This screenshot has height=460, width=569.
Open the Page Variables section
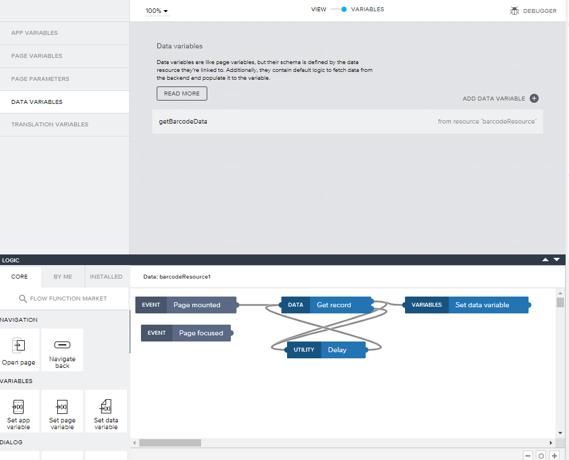[x=65, y=56]
